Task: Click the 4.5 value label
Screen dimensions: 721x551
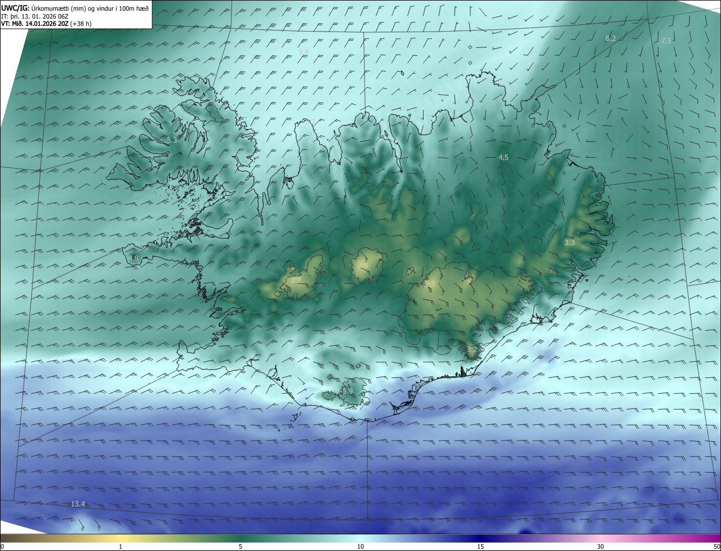Action: (x=504, y=158)
